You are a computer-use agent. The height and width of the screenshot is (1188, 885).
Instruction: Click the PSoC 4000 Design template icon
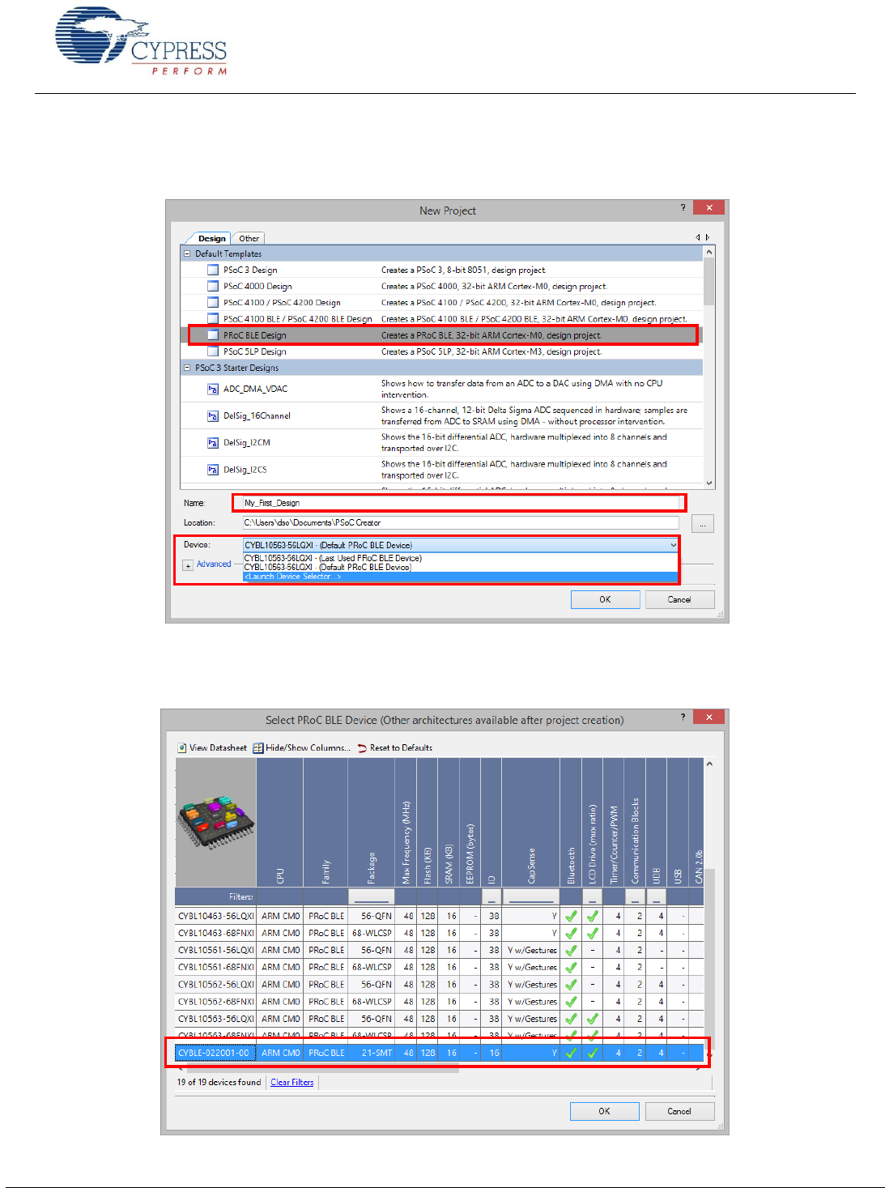click(213, 286)
